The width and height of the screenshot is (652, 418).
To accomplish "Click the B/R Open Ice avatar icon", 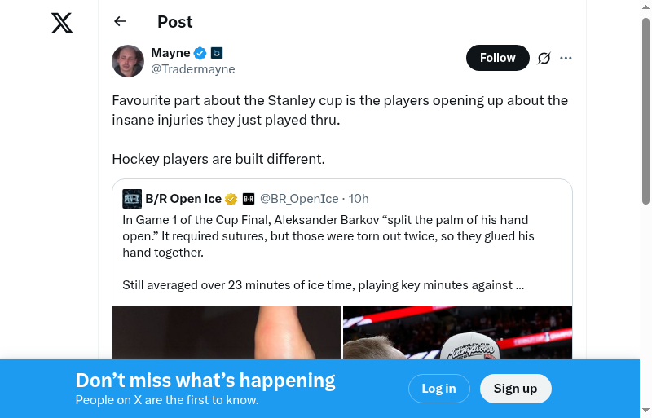I will click(x=132, y=199).
